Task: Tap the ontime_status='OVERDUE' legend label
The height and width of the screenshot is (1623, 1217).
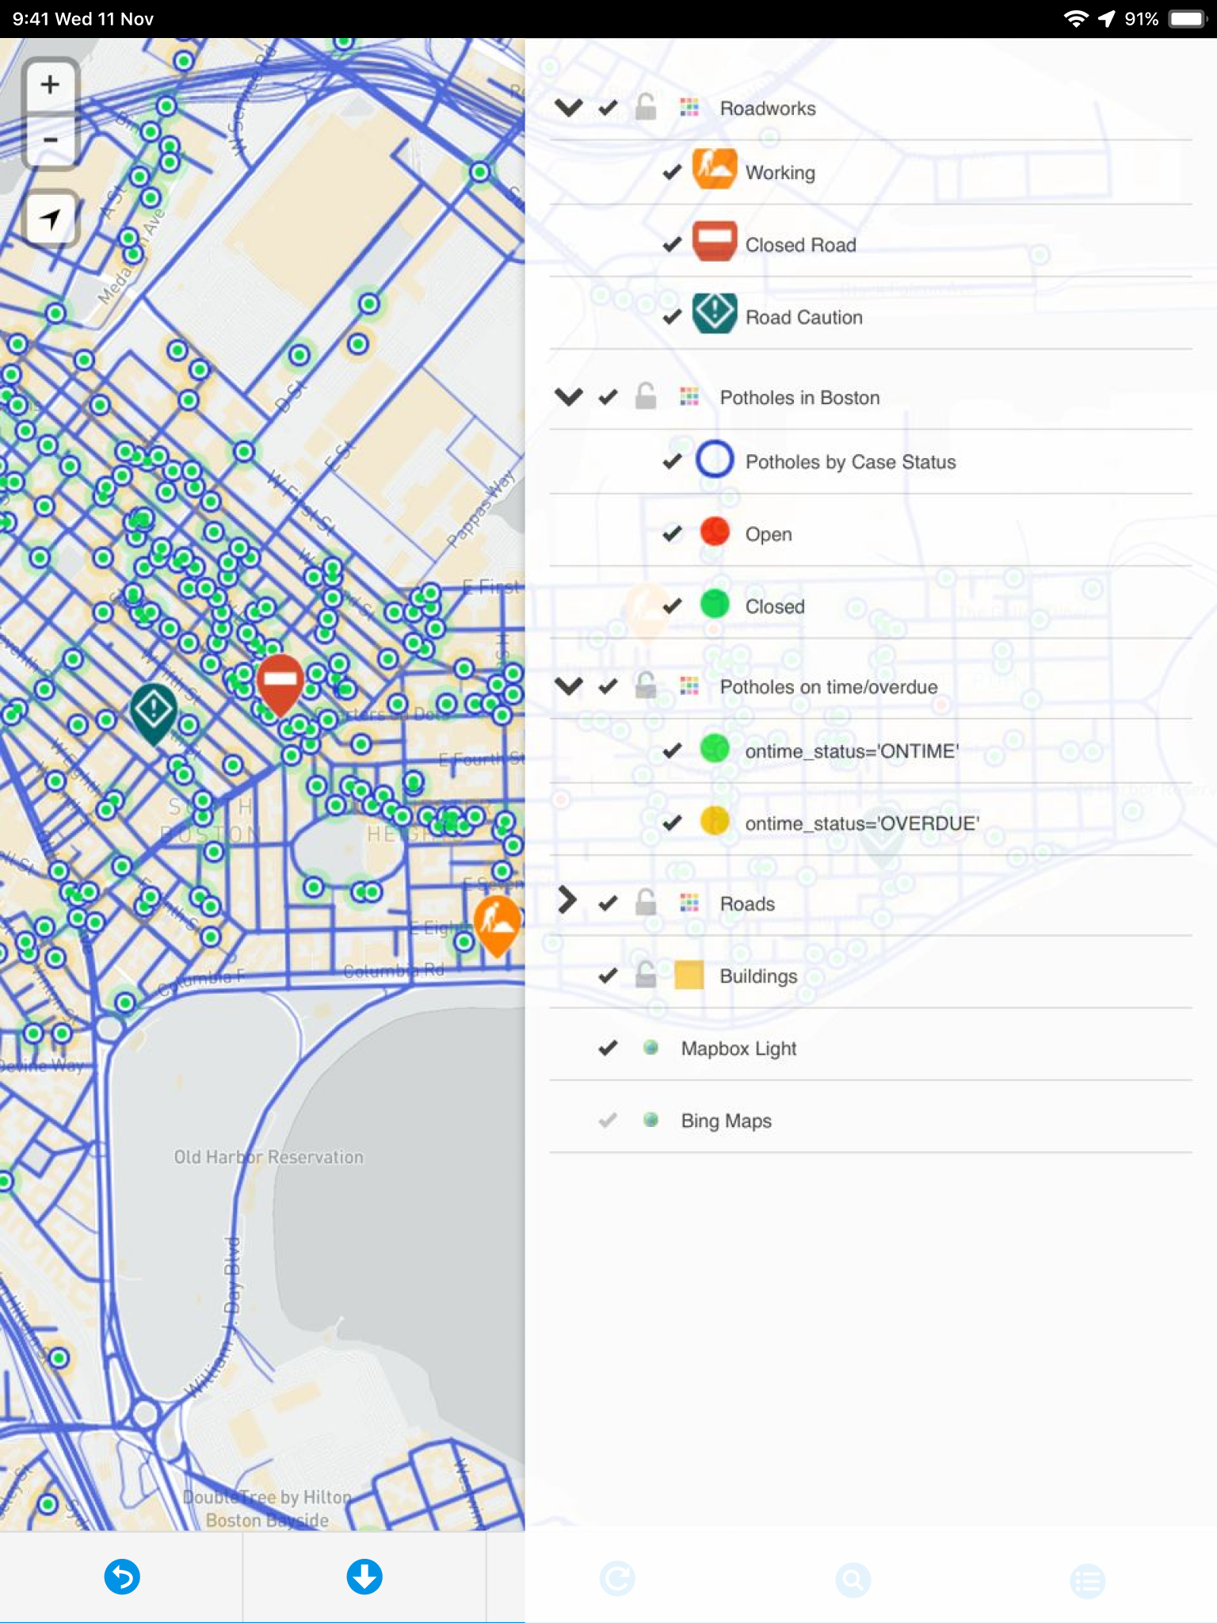Action: (862, 823)
